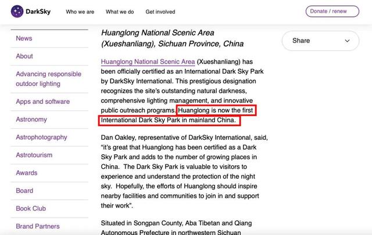Open the Astrotourism sidebar link

[x=34, y=155]
